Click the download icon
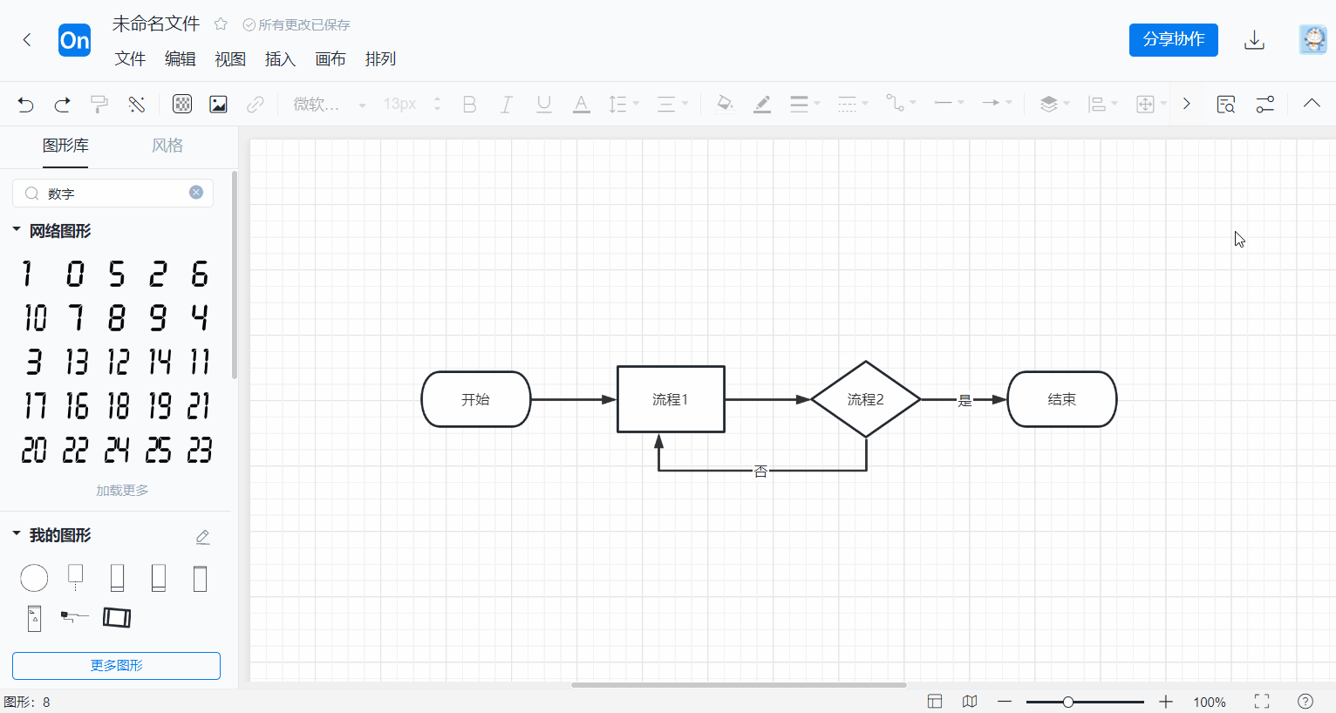1336x713 pixels. (x=1254, y=40)
